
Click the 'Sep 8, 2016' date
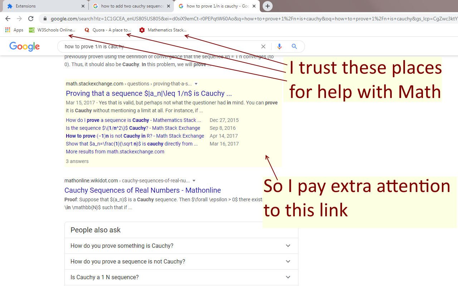(x=223, y=128)
